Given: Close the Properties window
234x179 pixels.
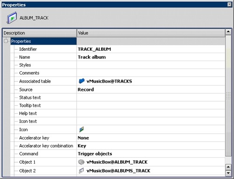Looking at the screenshot, I should coord(229,4).
